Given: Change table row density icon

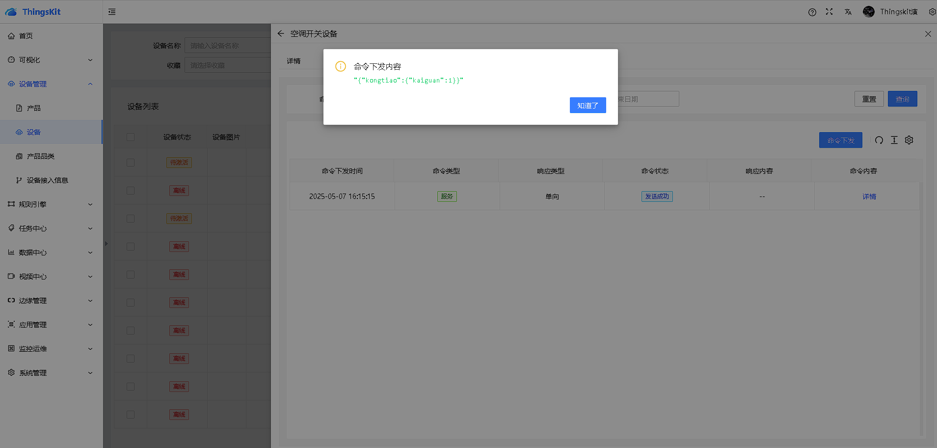Looking at the screenshot, I should [x=894, y=140].
